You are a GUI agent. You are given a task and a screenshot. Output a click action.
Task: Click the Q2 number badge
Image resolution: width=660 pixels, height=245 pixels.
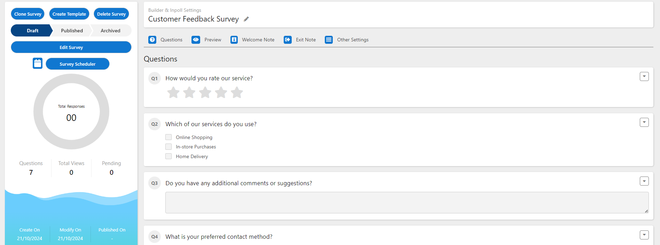pos(155,124)
